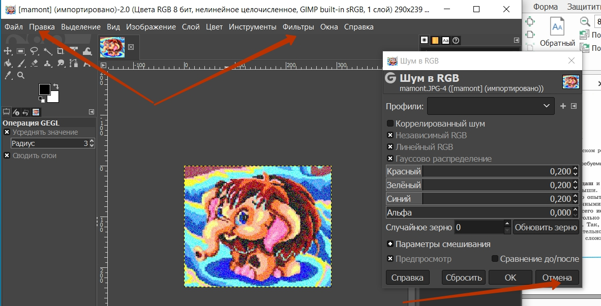Open the Patterns tab in right dock
Screen dimensions: 601x306
pos(435,40)
